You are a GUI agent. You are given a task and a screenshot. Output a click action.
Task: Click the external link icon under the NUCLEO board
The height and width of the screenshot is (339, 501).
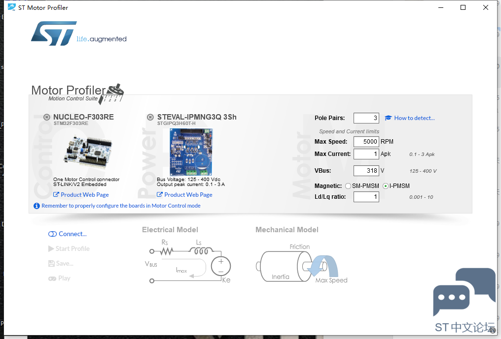click(56, 195)
